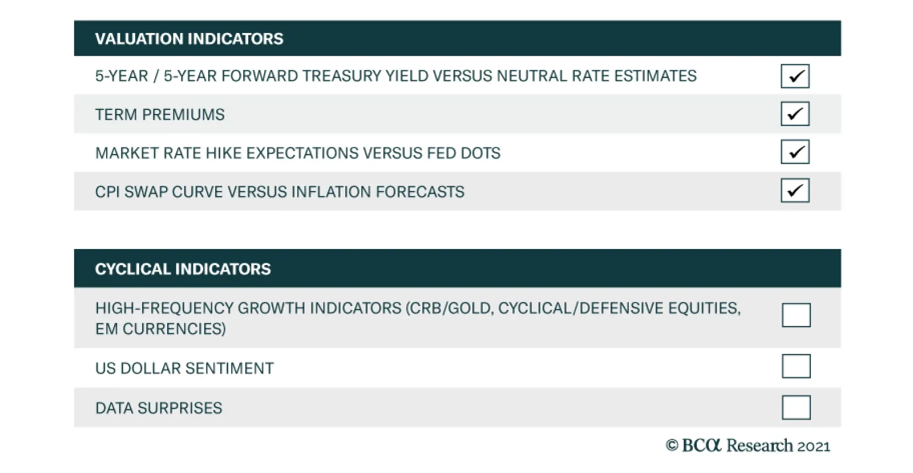Screen dimensions: 913x473
Task: Click the US Dollar Sentiment label
Action: 184,368
